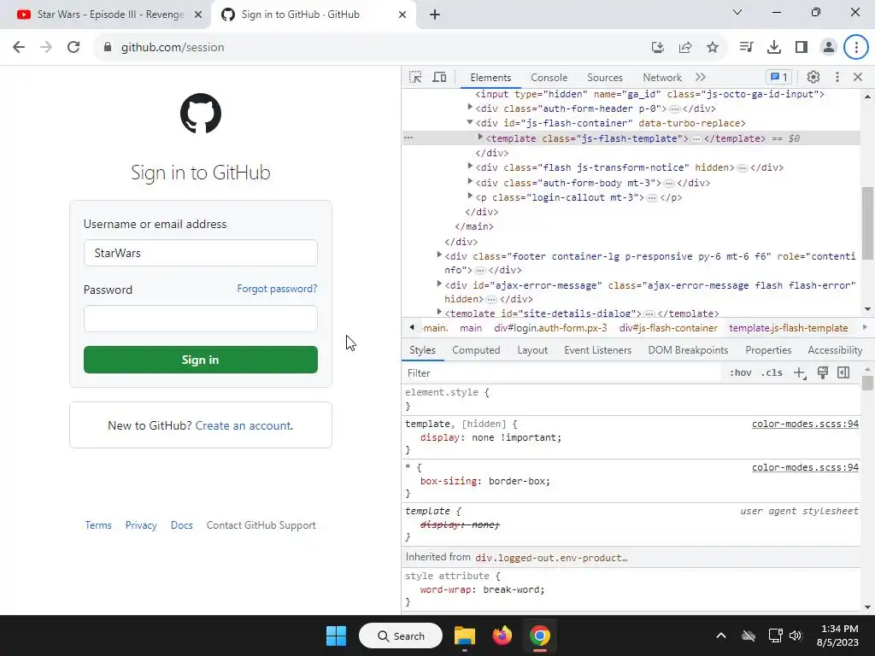This screenshot has height=656, width=875.
Task: Open the Layout tab
Action: tap(532, 350)
